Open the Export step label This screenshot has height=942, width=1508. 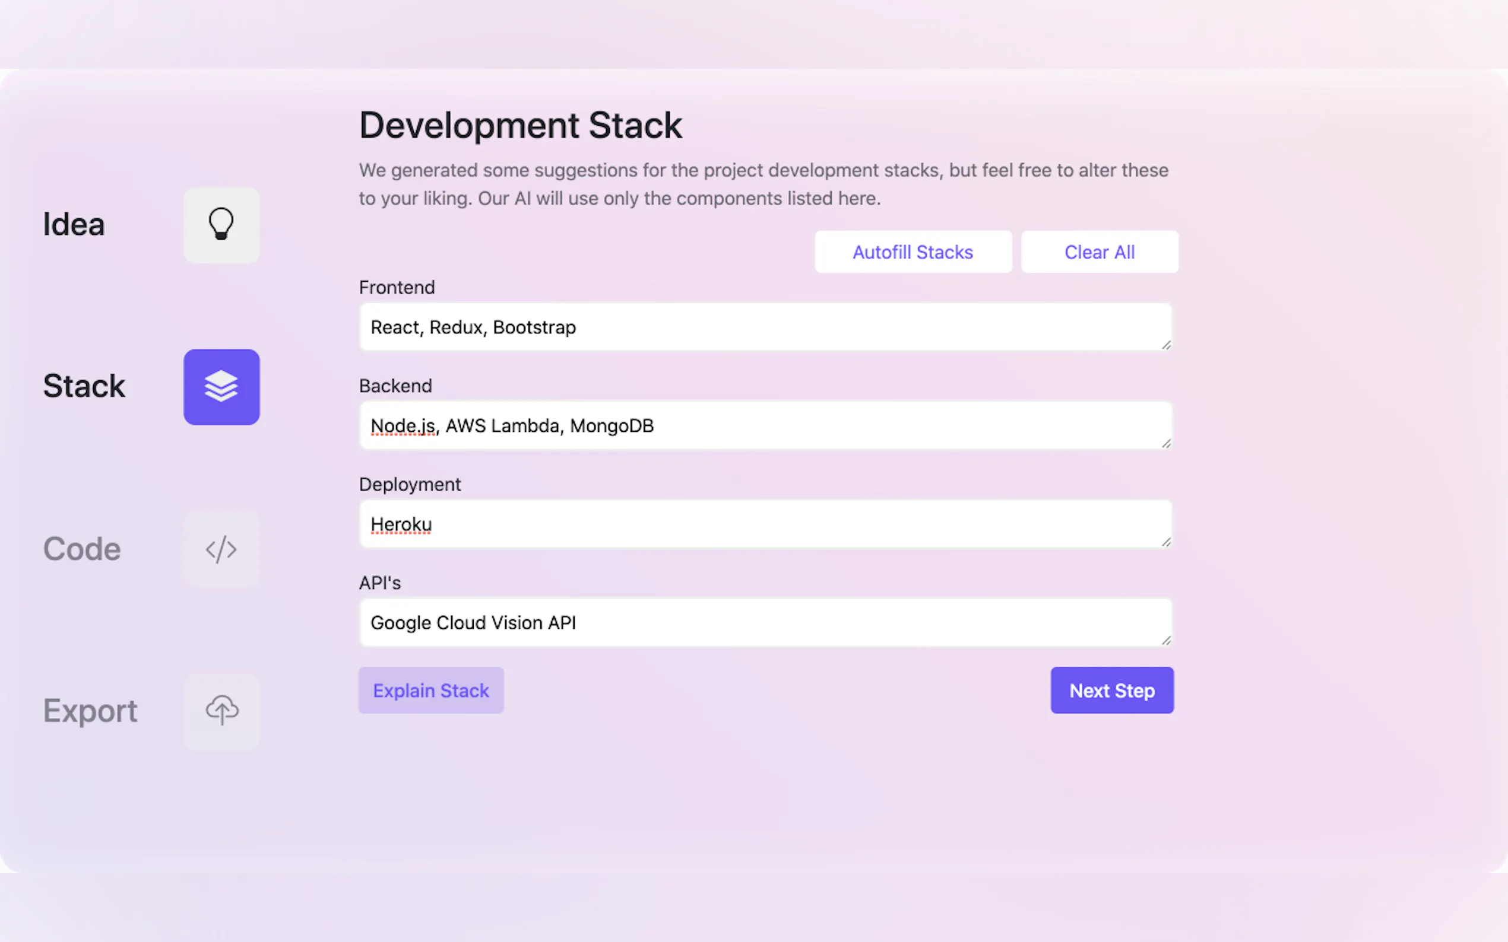90,711
